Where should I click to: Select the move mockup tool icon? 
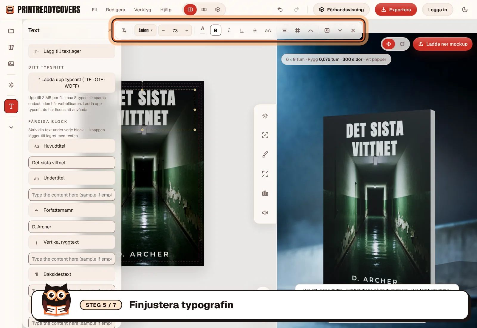pyautogui.click(x=388, y=44)
